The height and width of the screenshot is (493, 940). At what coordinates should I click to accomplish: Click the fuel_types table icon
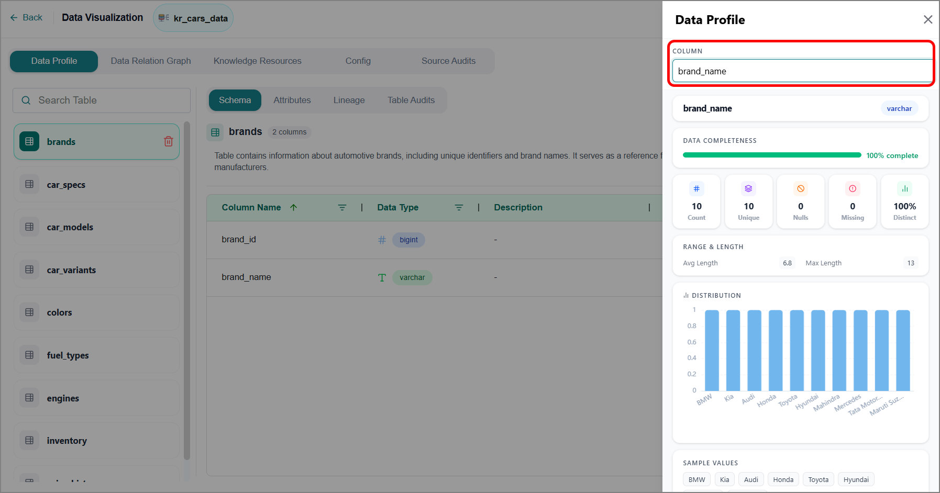(x=29, y=355)
